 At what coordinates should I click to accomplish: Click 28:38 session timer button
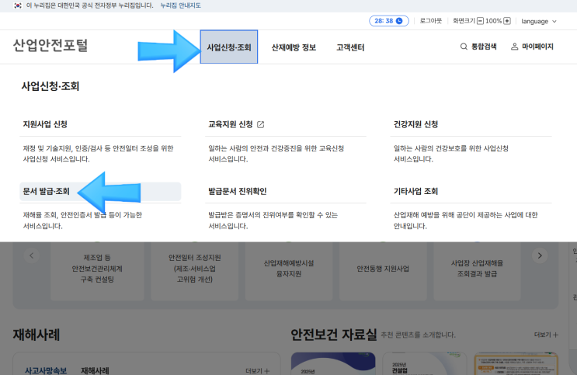389,21
